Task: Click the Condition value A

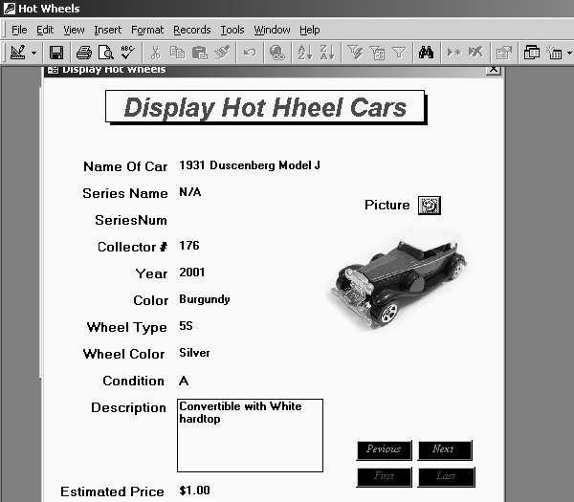Action: (x=184, y=381)
